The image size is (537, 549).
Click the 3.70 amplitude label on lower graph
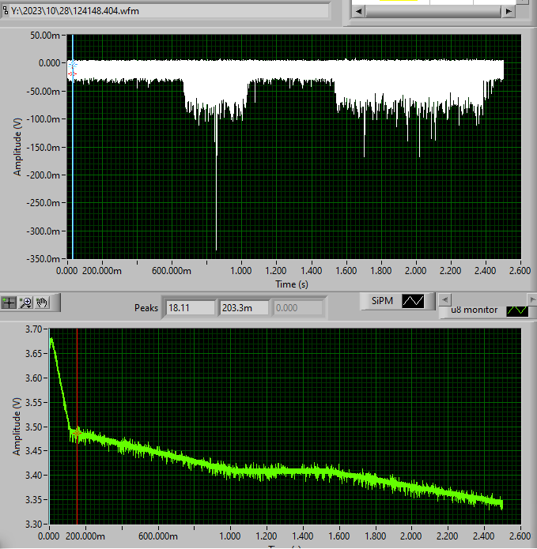pyautogui.click(x=34, y=329)
